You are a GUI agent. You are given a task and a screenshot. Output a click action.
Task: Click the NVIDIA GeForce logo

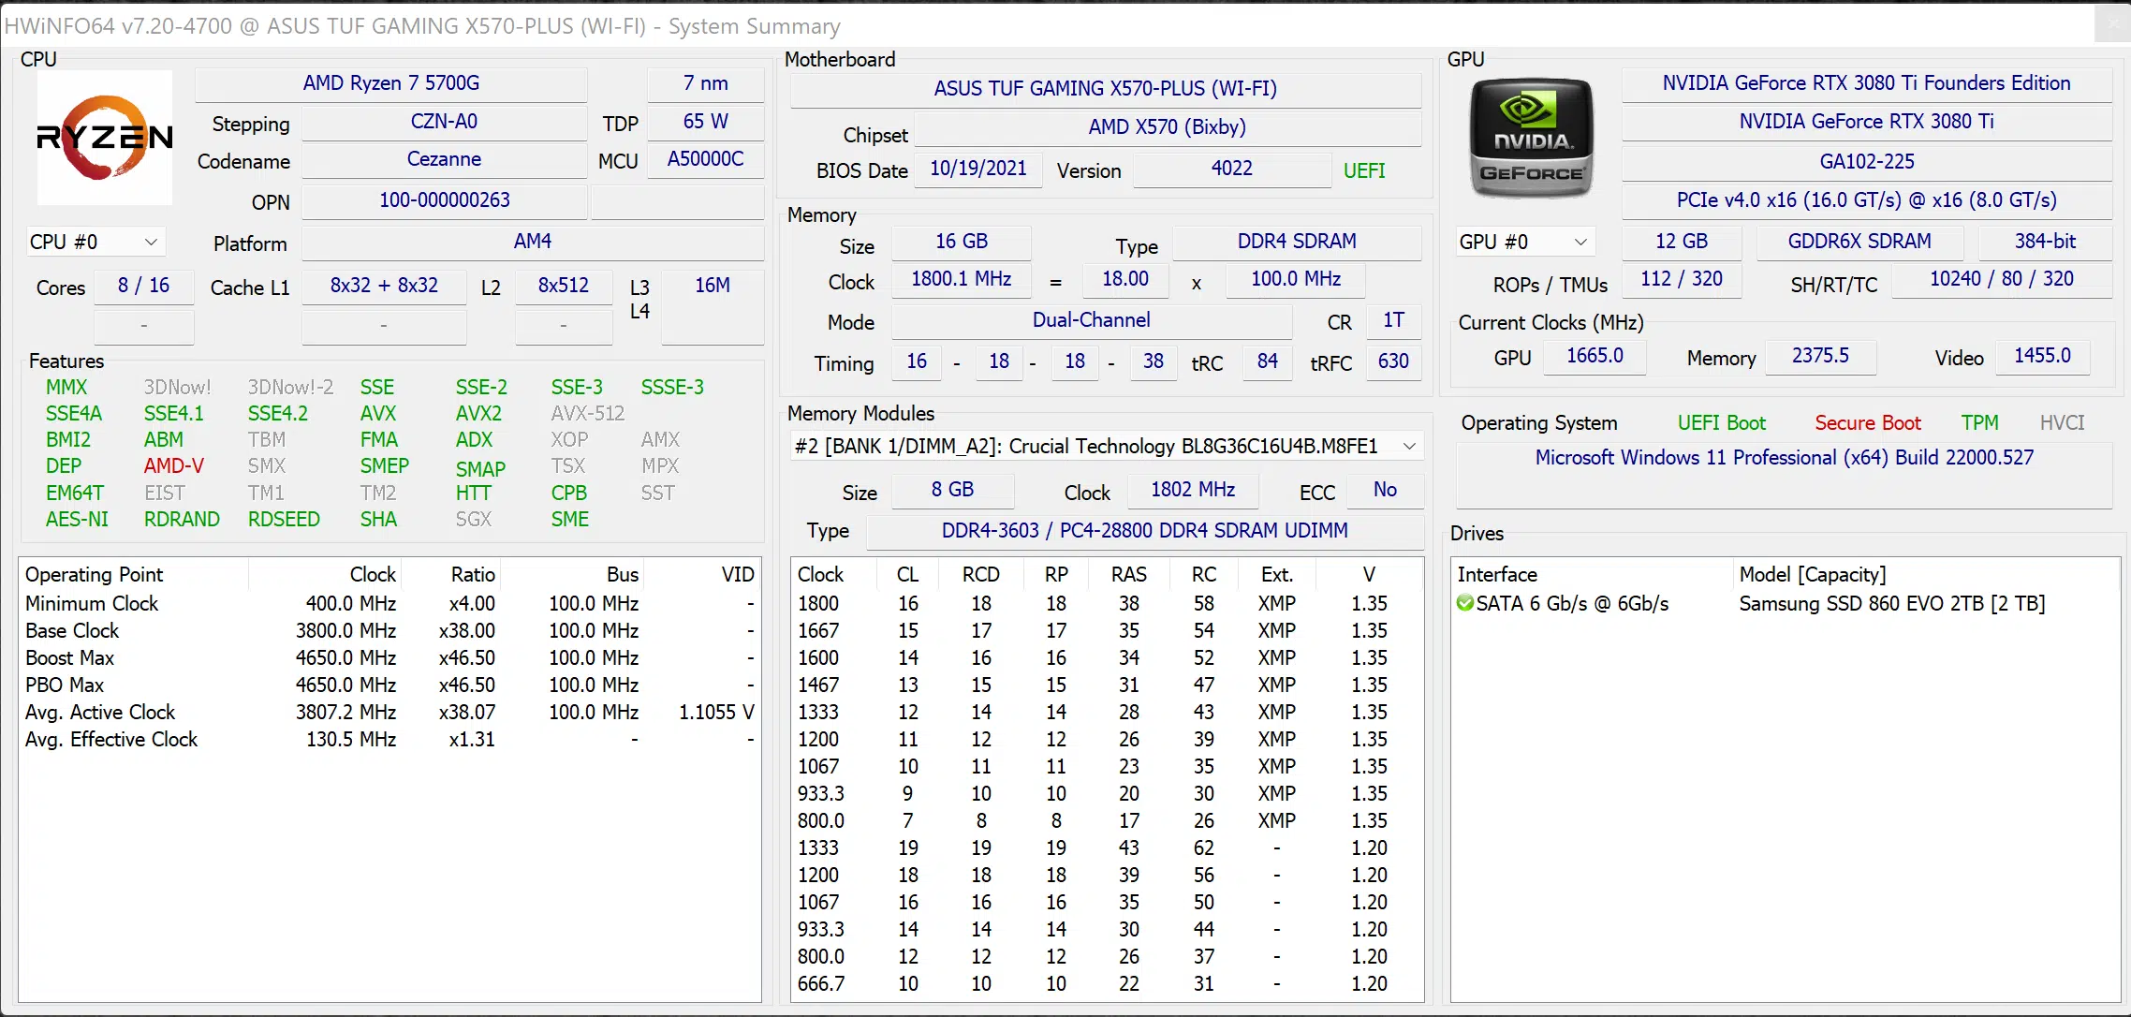tap(1530, 137)
